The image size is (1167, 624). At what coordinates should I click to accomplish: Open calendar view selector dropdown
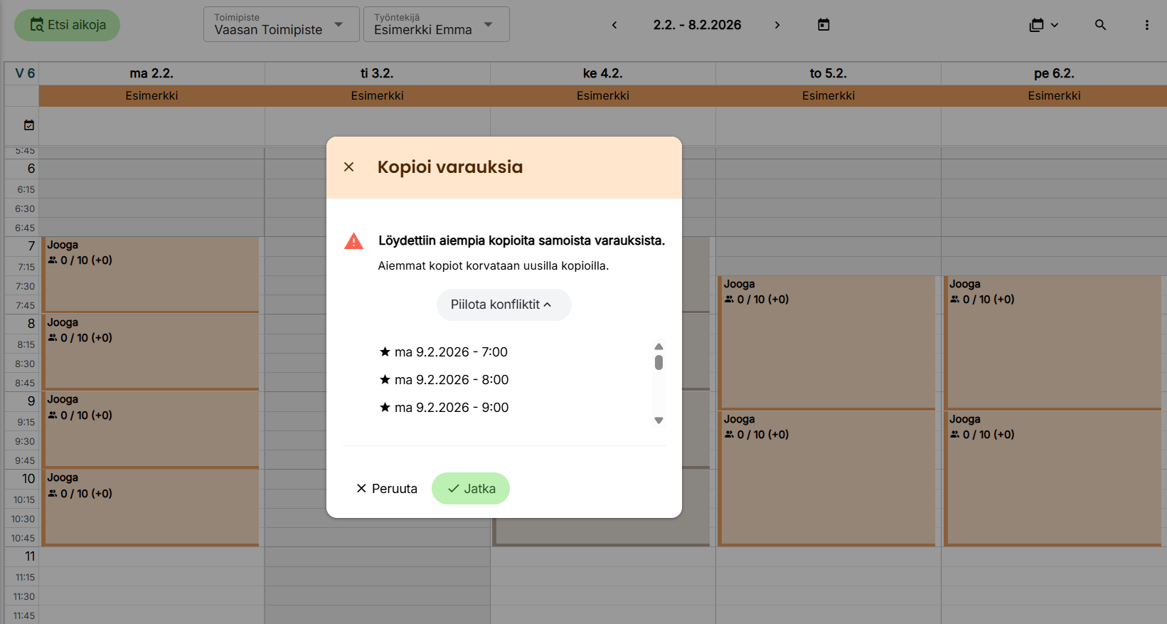(1043, 25)
